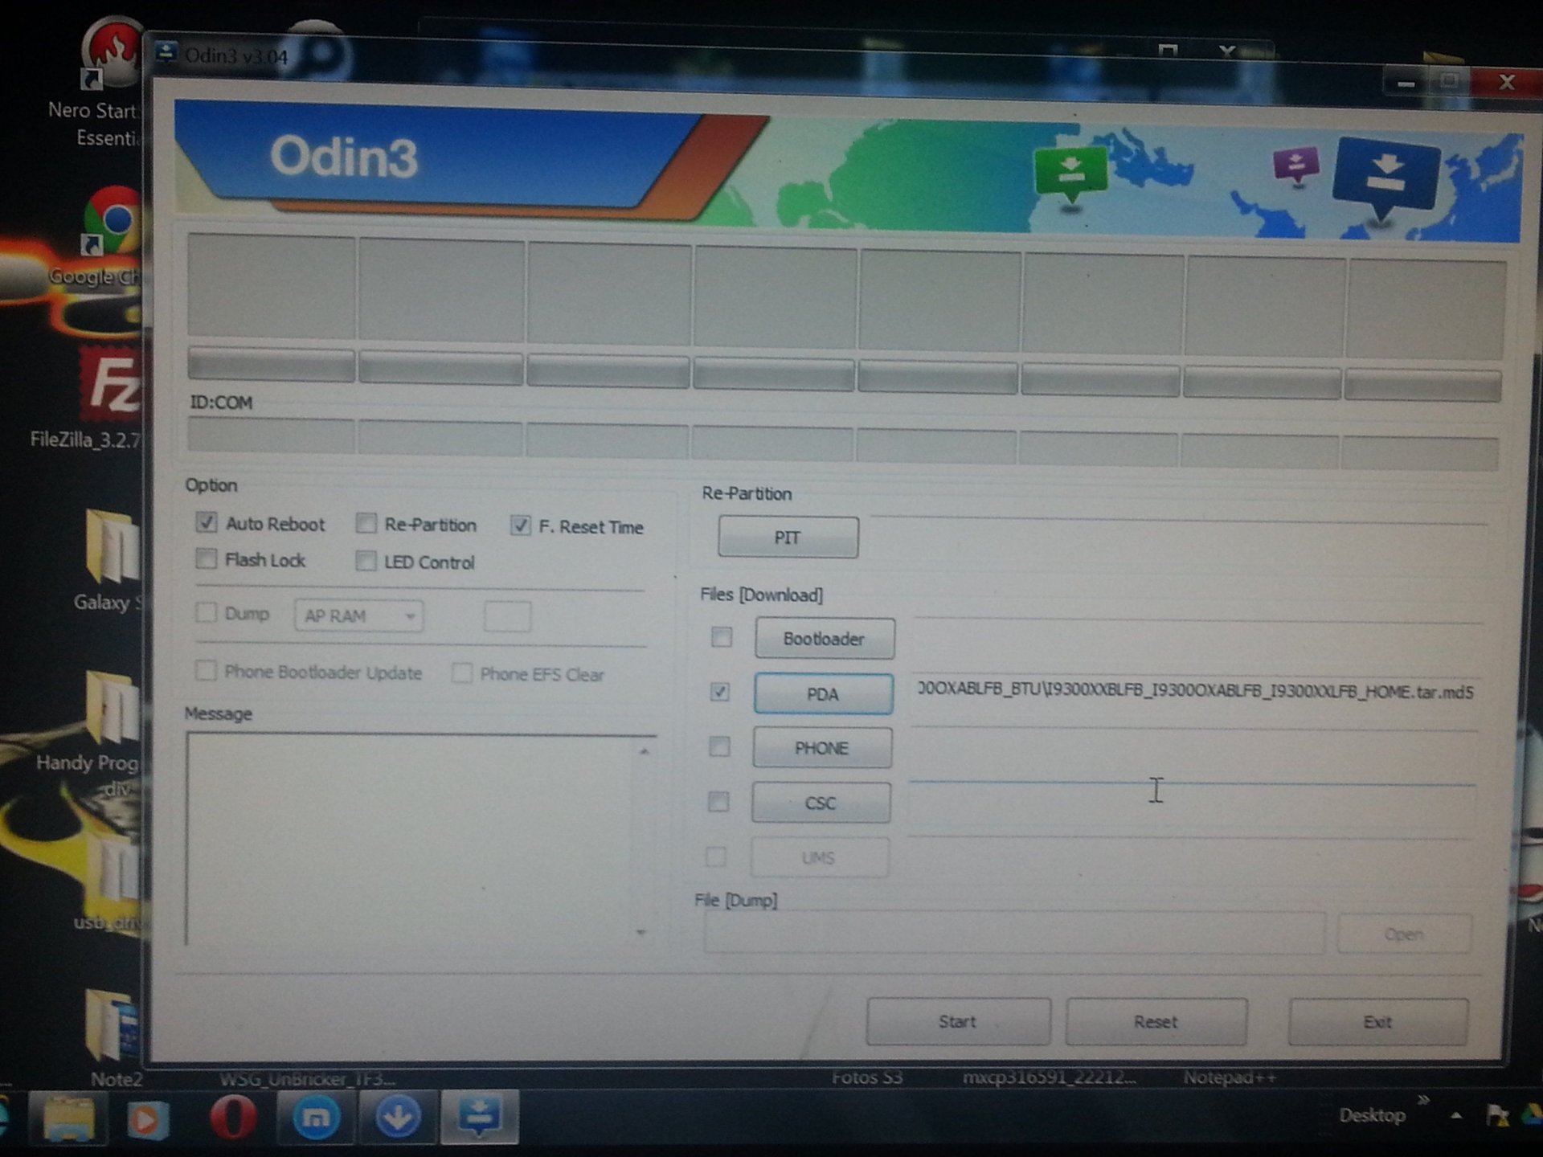The height and width of the screenshot is (1157, 1543).
Task: Show hidden system tray icons arrow
Action: coord(1456,1116)
